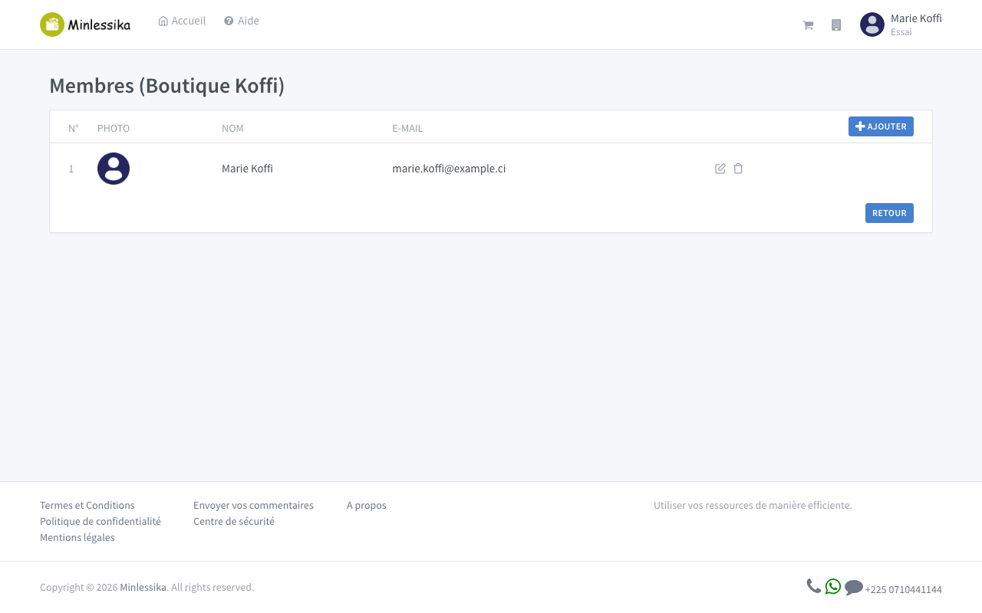
Task: Open the Marie Koffi profile menu
Action: coord(901,25)
